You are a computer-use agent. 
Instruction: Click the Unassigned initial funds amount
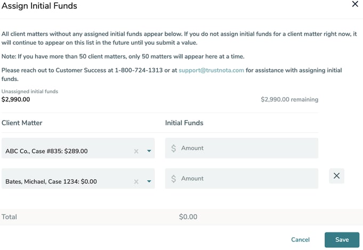[15, 99]
